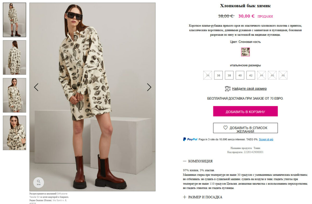Viewport: 312px width, 204px height.
Task: Open the Scopri di più PayPal link
Action: (x=266, y=139)
